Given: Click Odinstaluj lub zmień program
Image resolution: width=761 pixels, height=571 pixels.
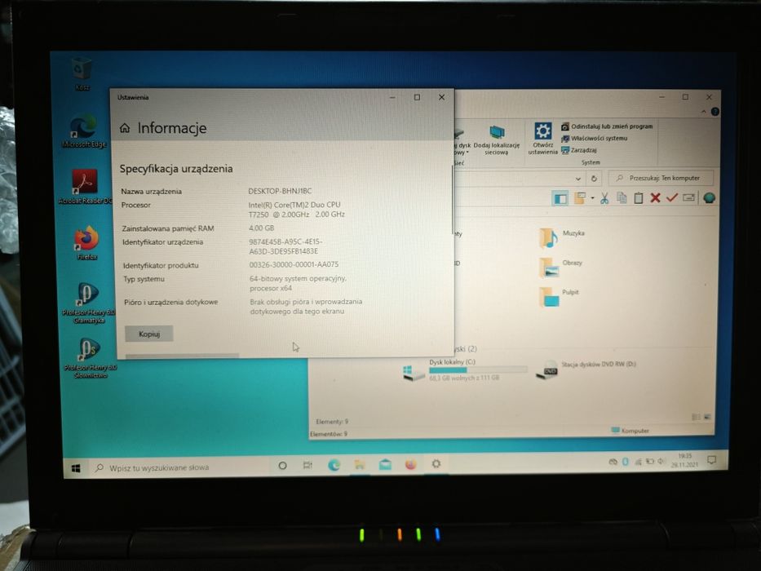Looking at the screenshot, I should tap(607, 126).
